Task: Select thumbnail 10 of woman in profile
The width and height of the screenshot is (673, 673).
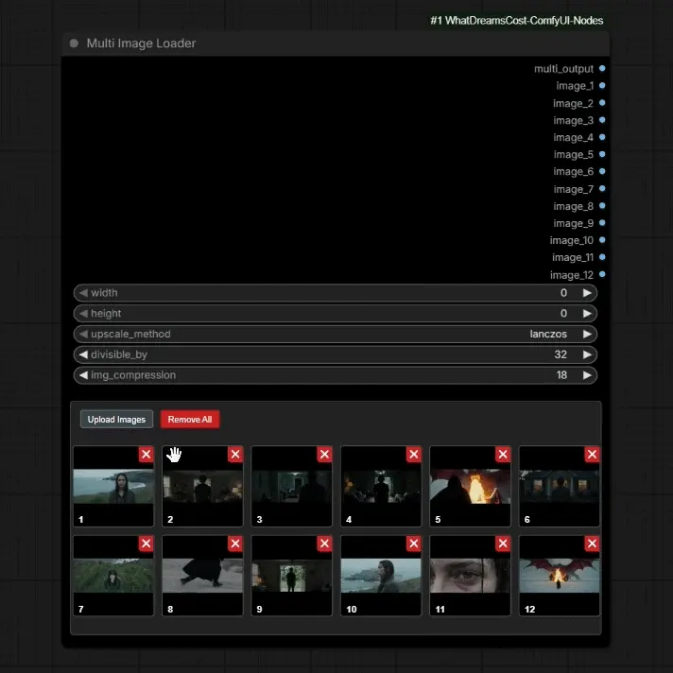Action: point(381,576)
